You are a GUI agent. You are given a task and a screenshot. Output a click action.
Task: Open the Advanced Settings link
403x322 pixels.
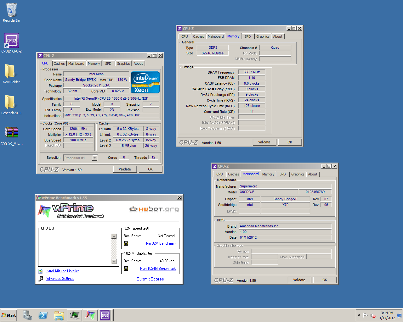point(60,279)
